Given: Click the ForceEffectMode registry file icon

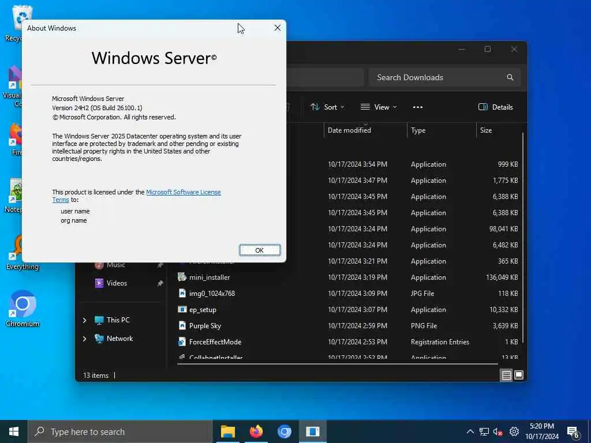Looking at the screenshot, I should (x=182, y=341).
